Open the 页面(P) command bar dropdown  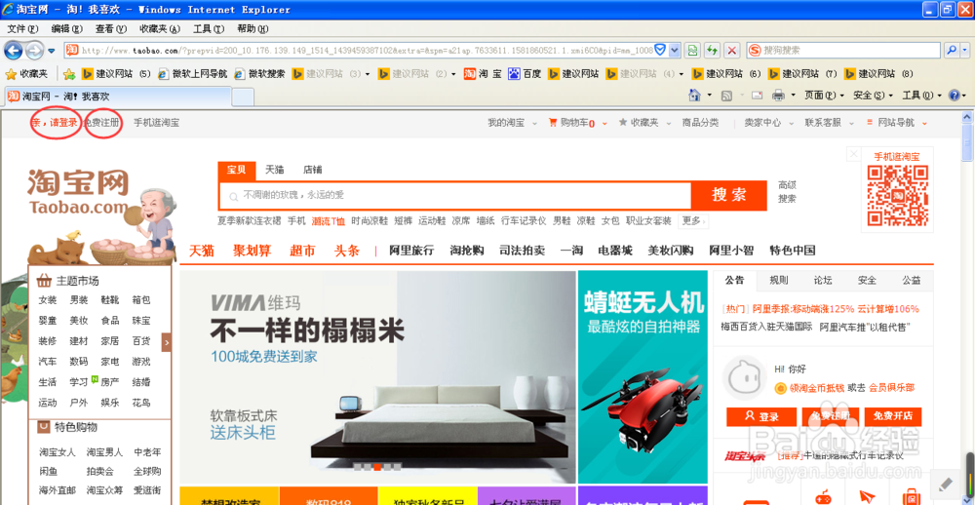824,96
